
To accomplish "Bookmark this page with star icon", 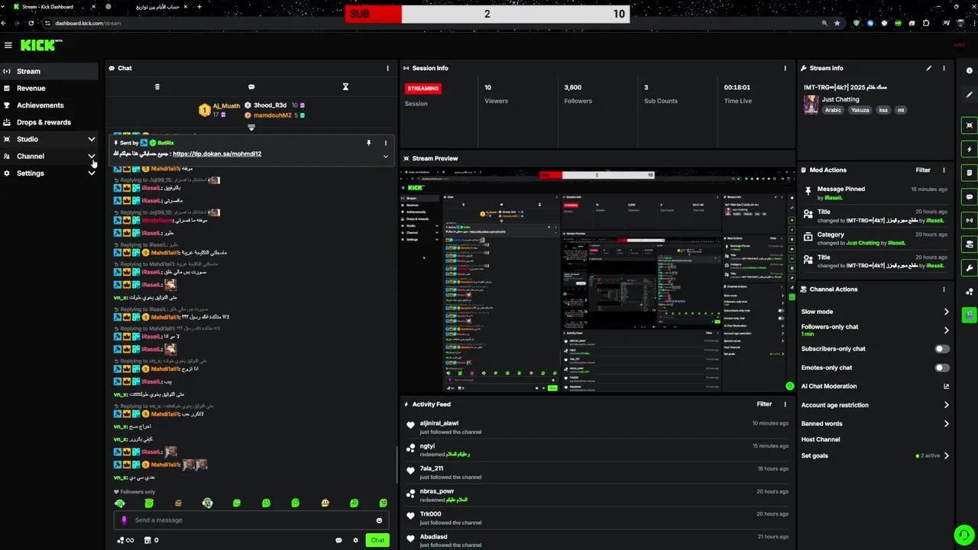I will pos(837,23).
